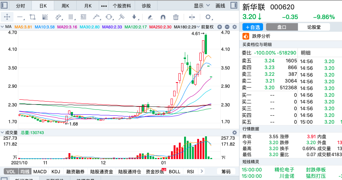342x180 pixels.
Task: Select the straight line drawing tool
Action: click(x=20, y=17)
